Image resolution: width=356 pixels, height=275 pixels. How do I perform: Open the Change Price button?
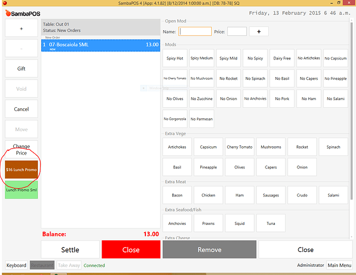21,150
